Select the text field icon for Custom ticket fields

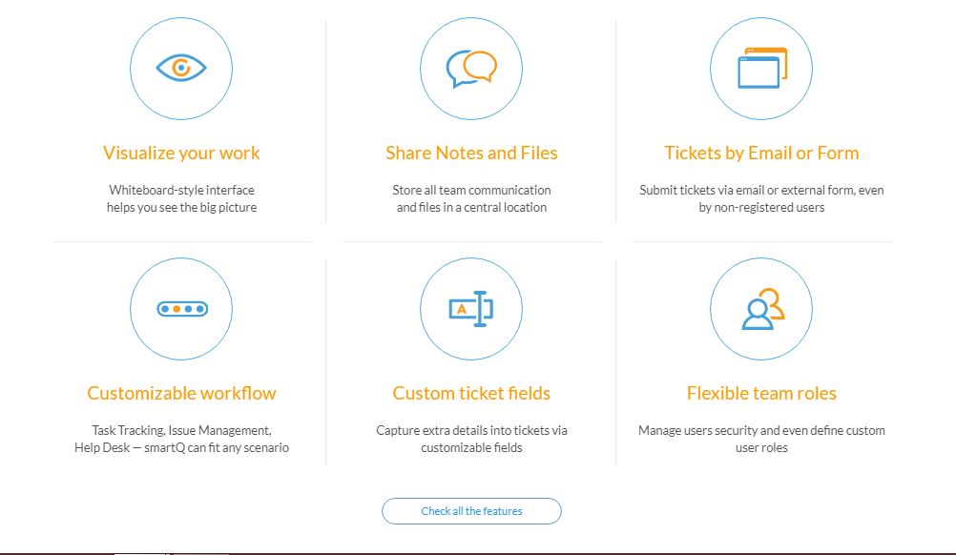click(471, 308)
